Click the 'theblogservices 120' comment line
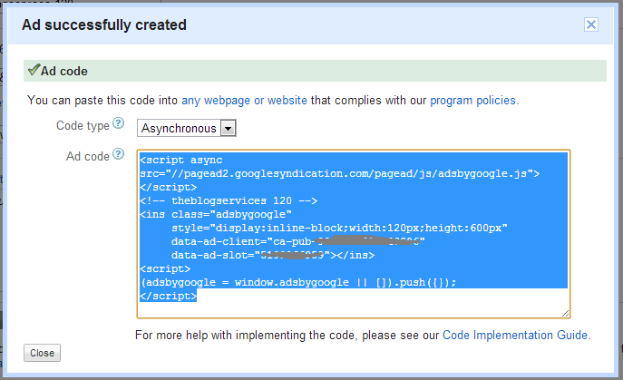The height and width of the screenshot is (380, 623). (229, 200)
